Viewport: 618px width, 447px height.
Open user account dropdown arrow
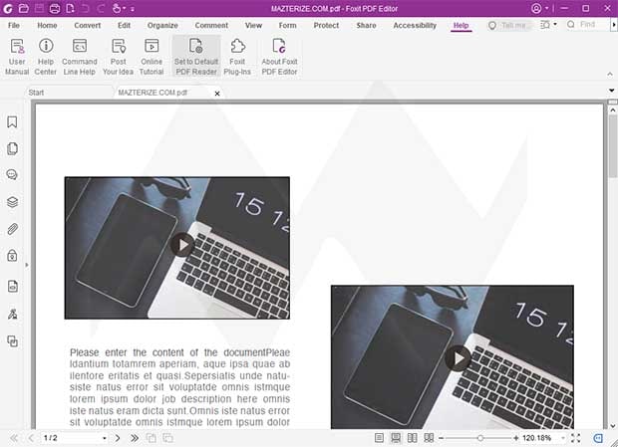tap(546, 8)
